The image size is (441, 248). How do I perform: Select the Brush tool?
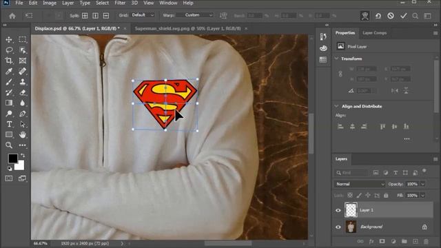click(9, 82)
